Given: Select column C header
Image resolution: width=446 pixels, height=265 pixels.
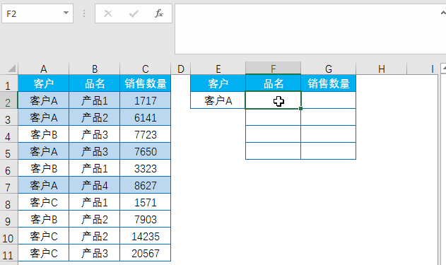Looking at the screenshot, I should point(146,69).
